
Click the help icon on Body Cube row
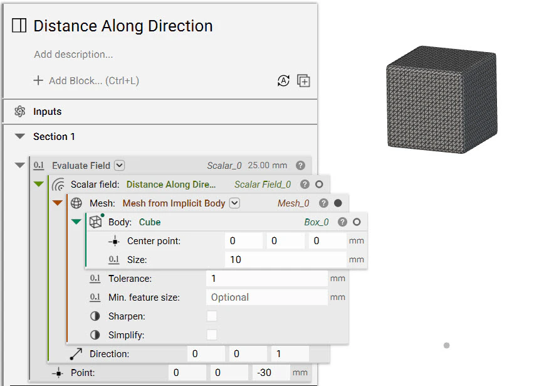342,222
